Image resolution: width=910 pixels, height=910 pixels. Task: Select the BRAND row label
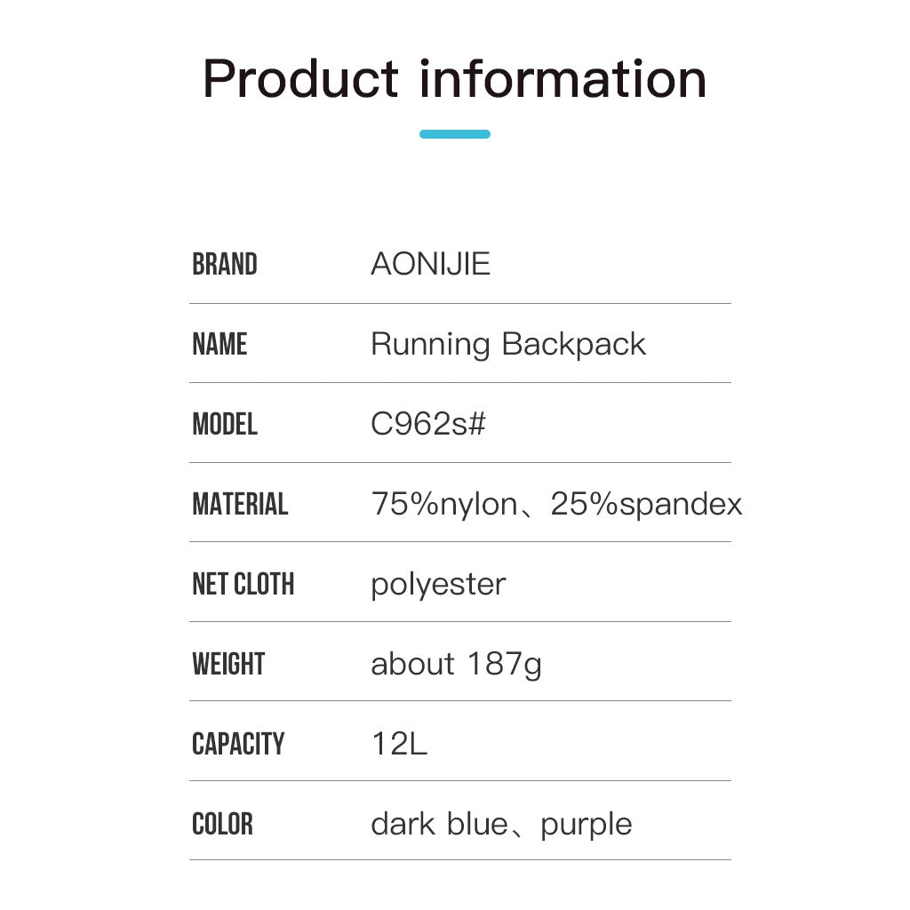tap(225, 265)
